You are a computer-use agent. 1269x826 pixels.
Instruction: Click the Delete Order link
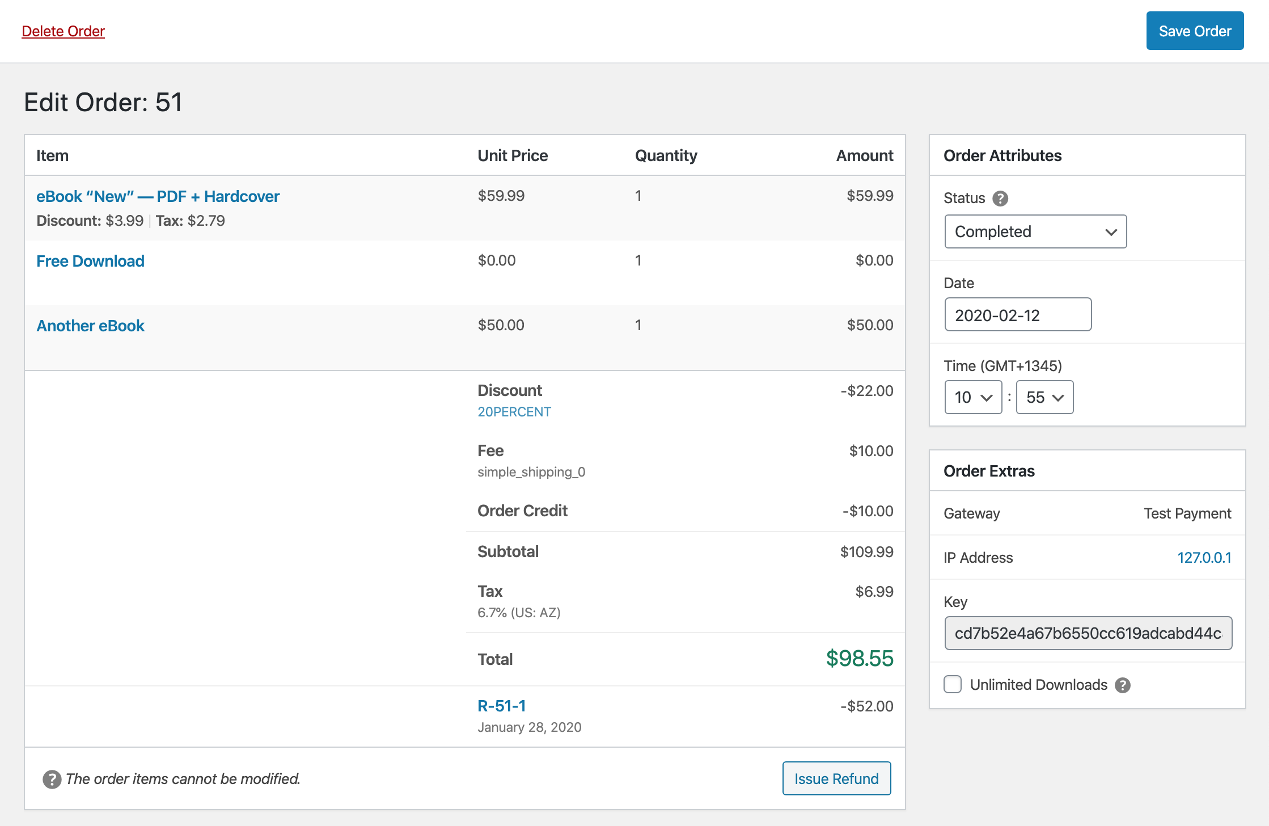click(63, 31)
